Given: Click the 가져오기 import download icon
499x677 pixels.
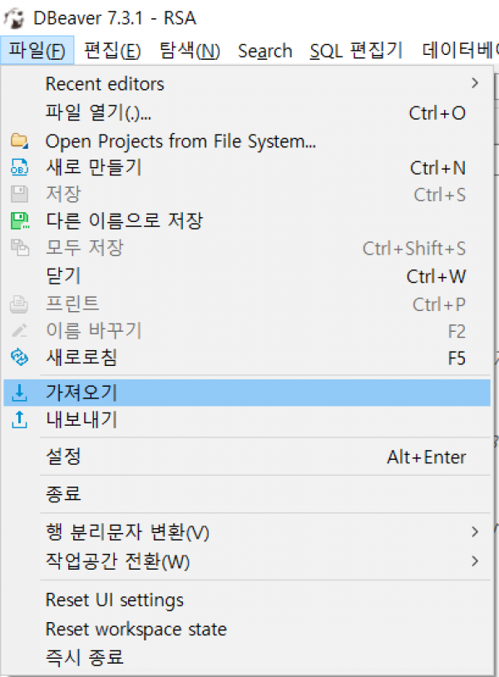Looking at the screenshot, I should pos(19,393).
